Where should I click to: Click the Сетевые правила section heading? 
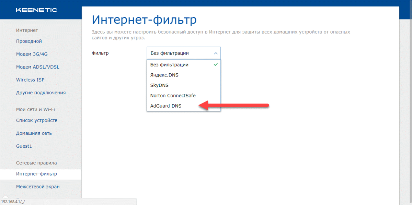click(x=36, y=163)
